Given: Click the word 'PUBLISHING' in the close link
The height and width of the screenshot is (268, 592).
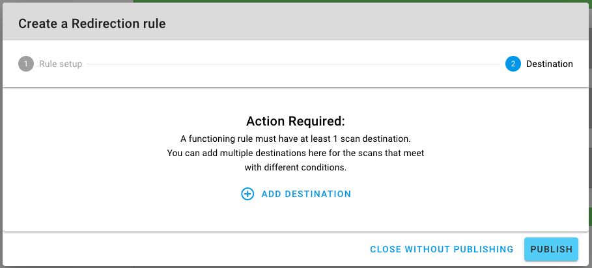Looking at the screenshot, I should point(482,249).
